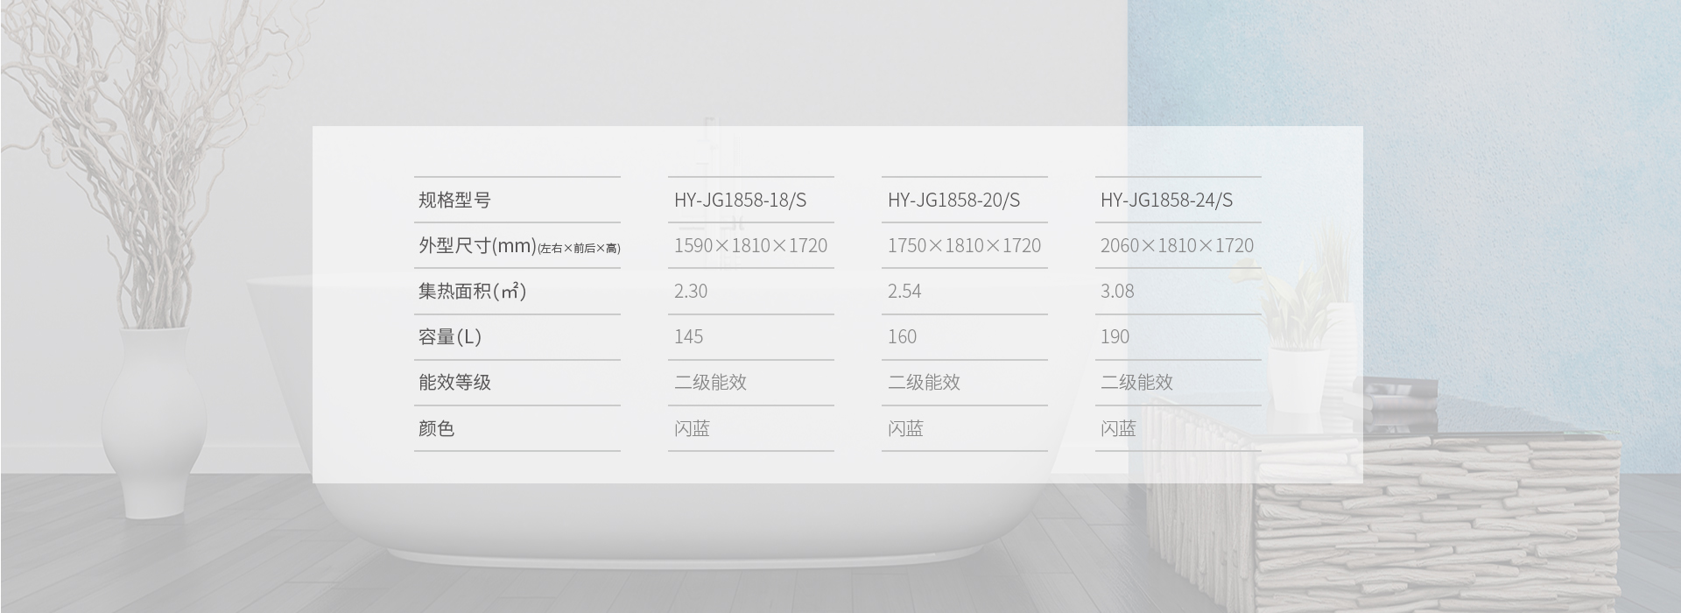
Task: Click the 规格型号 row label
Action: pyautogui.click(x=454, y=200)
